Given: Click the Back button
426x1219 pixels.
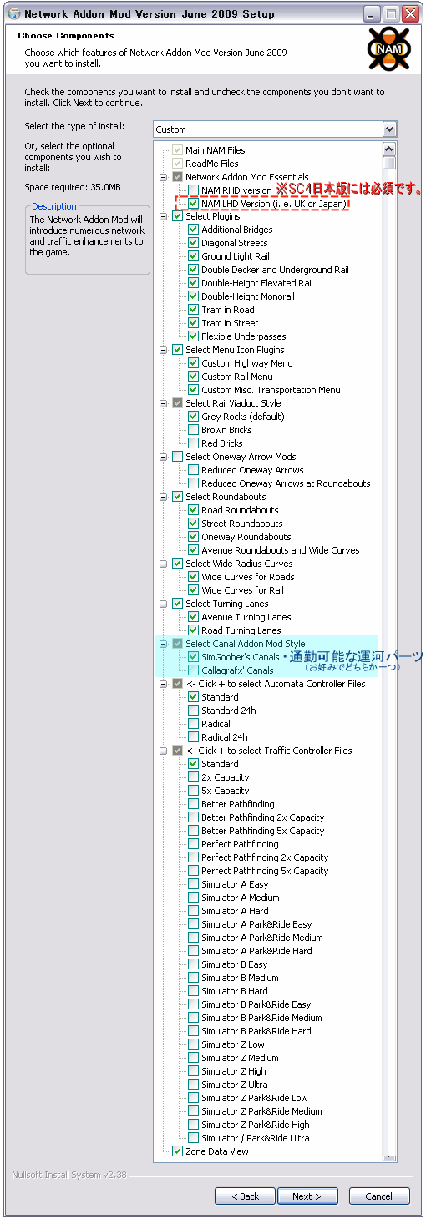Looking at the screenshot, I should coord(245,1196).
